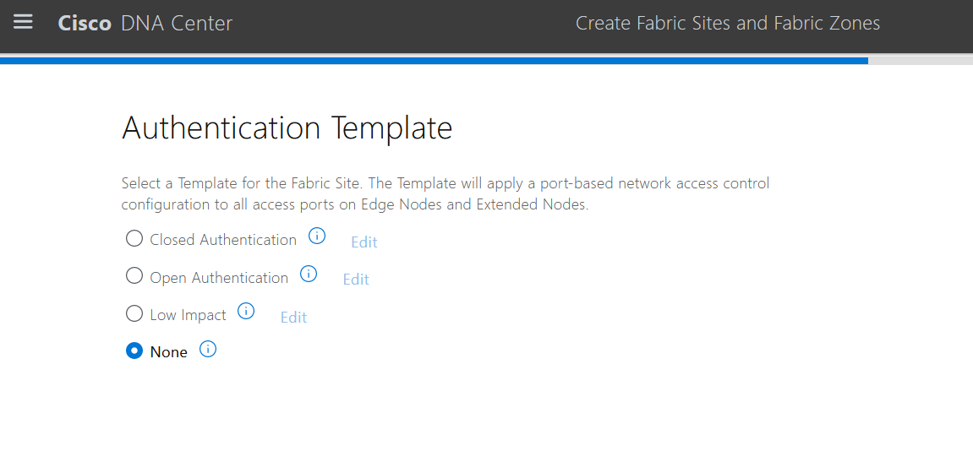Screen dimensions: 973x462
Task: Show info for Open Authentication
Action: (309, 274)
